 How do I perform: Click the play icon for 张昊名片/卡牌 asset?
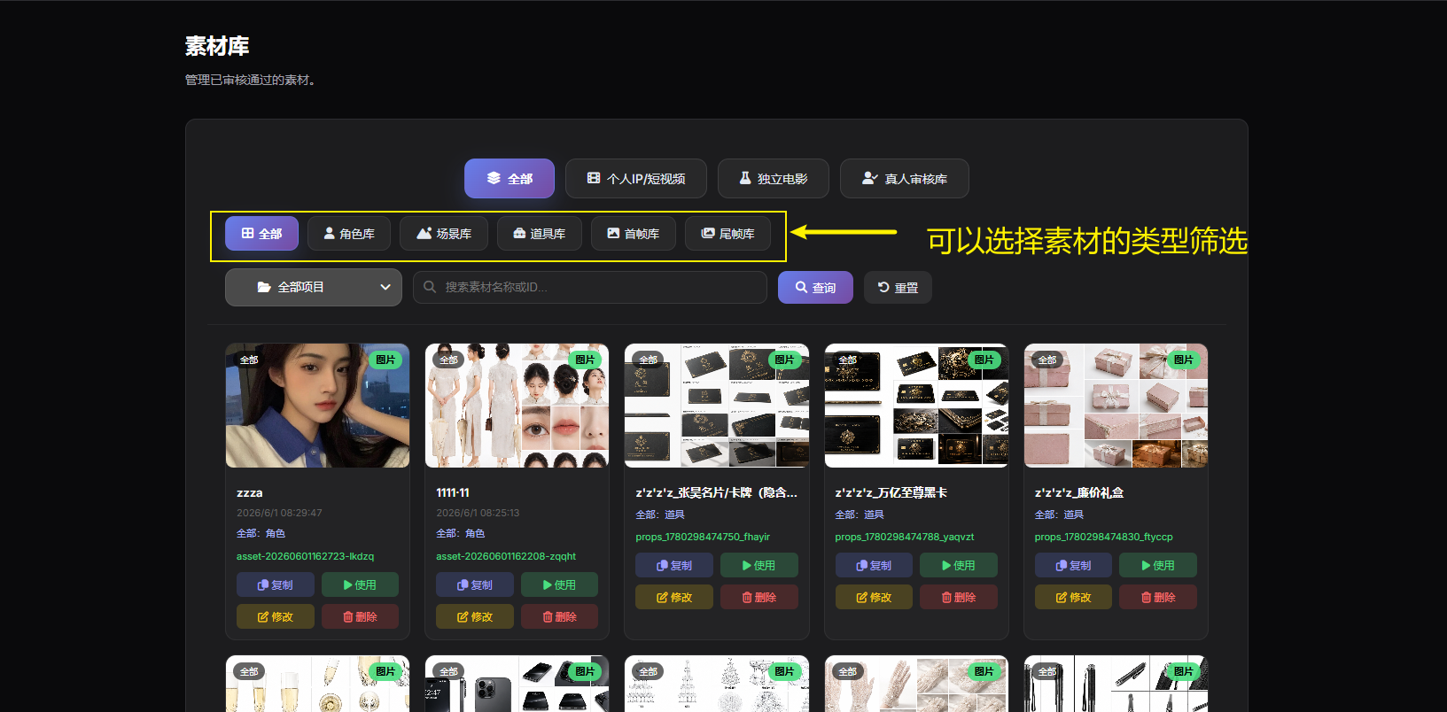click(747, 566)
